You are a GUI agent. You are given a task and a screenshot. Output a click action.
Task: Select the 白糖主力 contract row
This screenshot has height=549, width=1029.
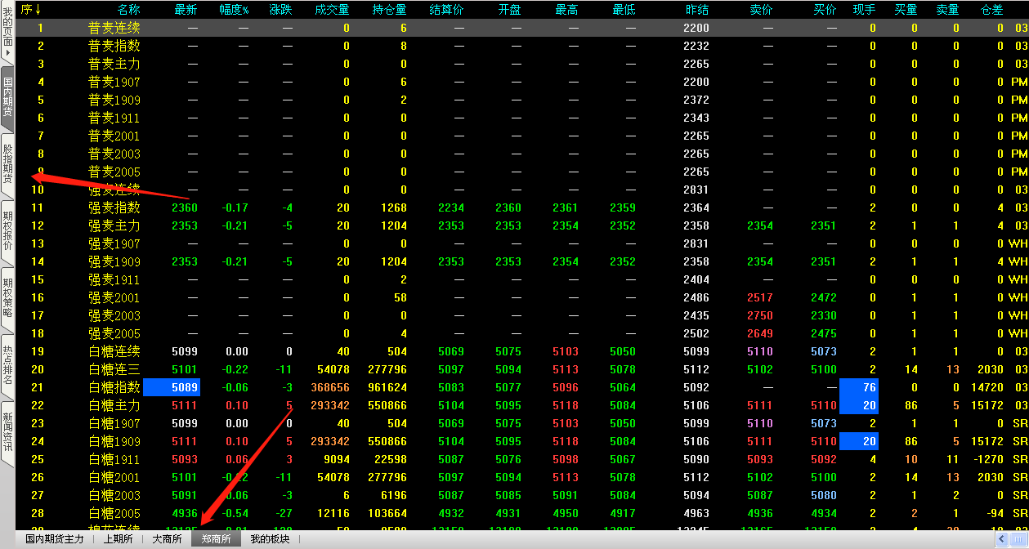click(x=114, y=405)
